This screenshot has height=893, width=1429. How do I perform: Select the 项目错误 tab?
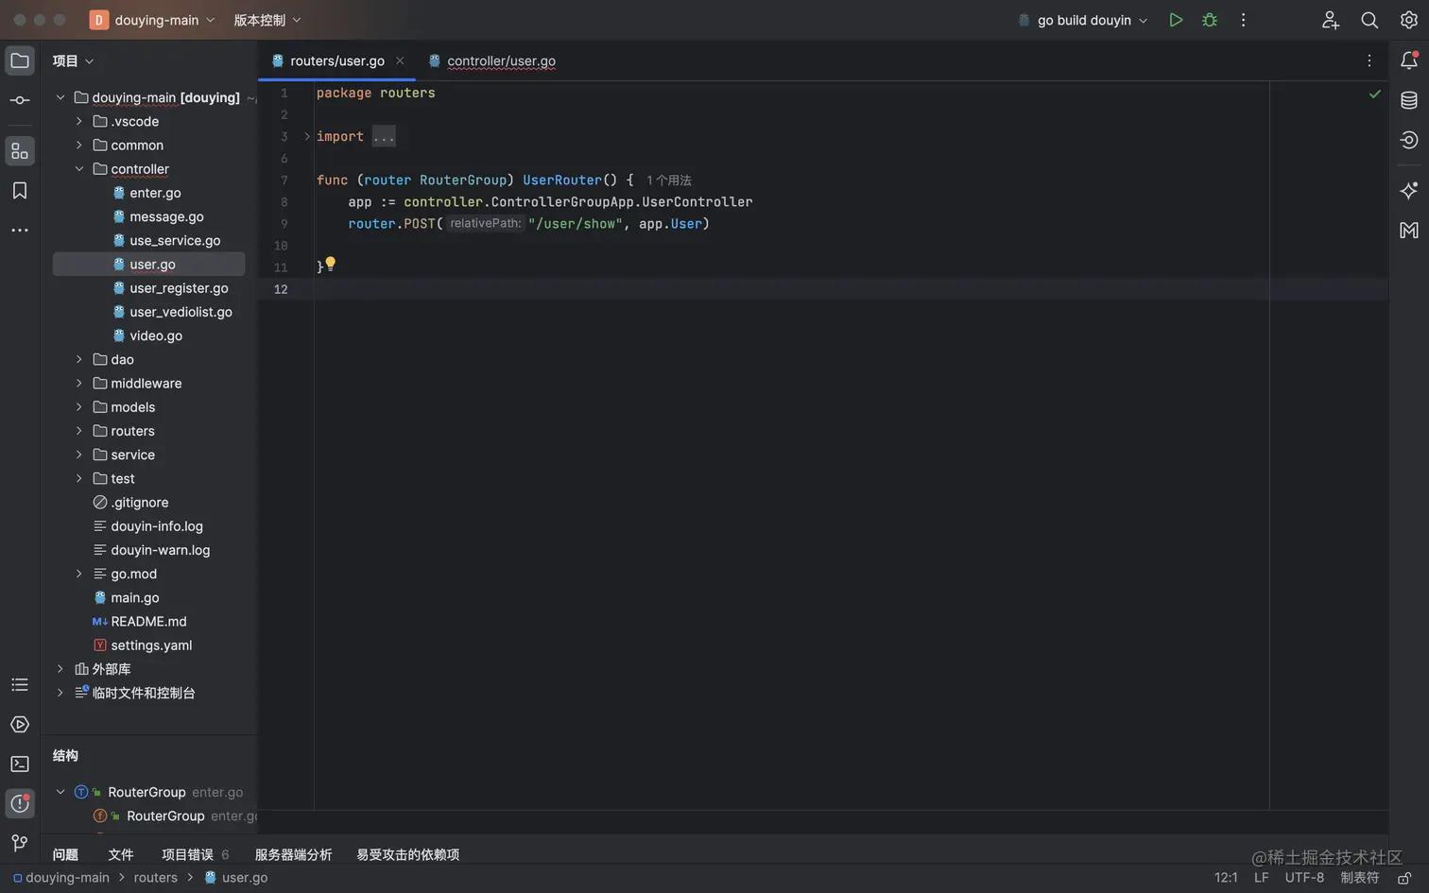point(196,854)
